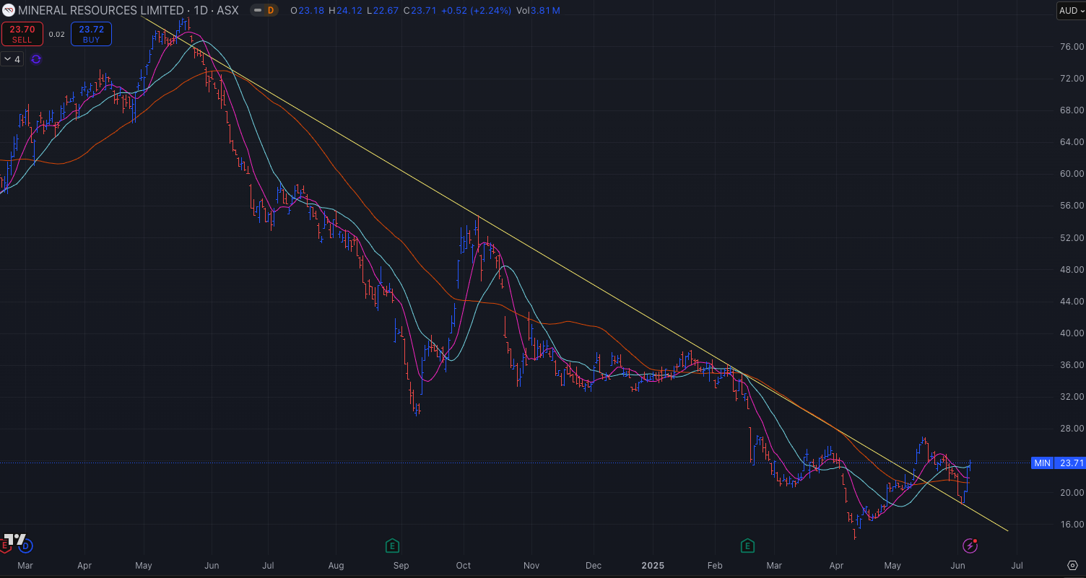The width and height of the screenshot is (1086, 578).
Task: Click the 23.71 current price axis label
Action: 1070,463
